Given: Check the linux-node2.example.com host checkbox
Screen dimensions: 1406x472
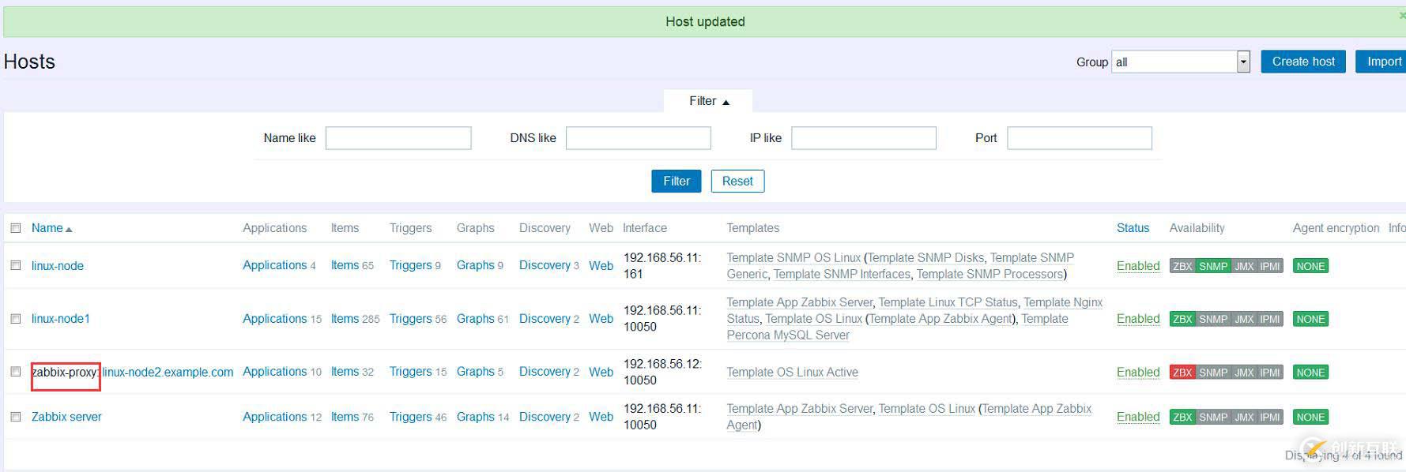Looking at the screenshot, I should [16, 372].
